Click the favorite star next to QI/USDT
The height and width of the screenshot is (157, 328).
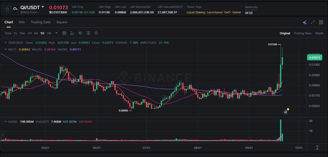[7, 9]
